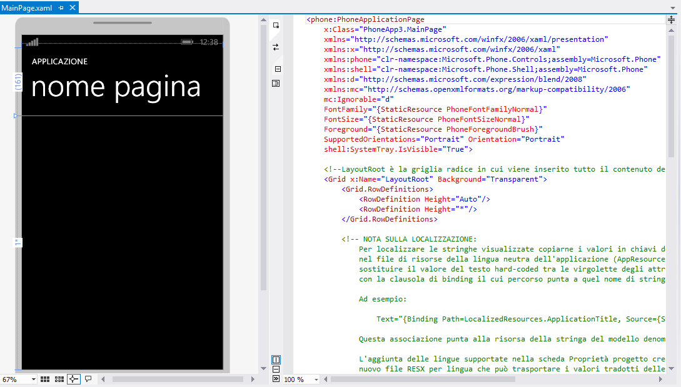Pin the MainPage.xaml tab

point(61,7)
